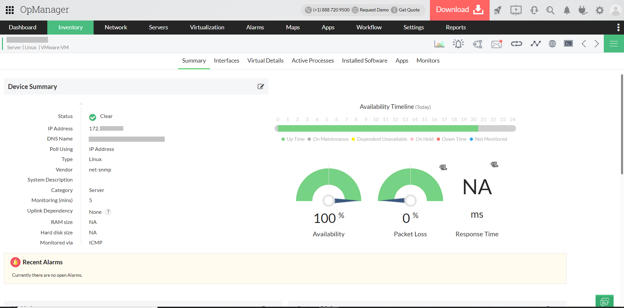Click the On Hold legend entry
This screenshot has height=308, width=624.
point(422,139)
